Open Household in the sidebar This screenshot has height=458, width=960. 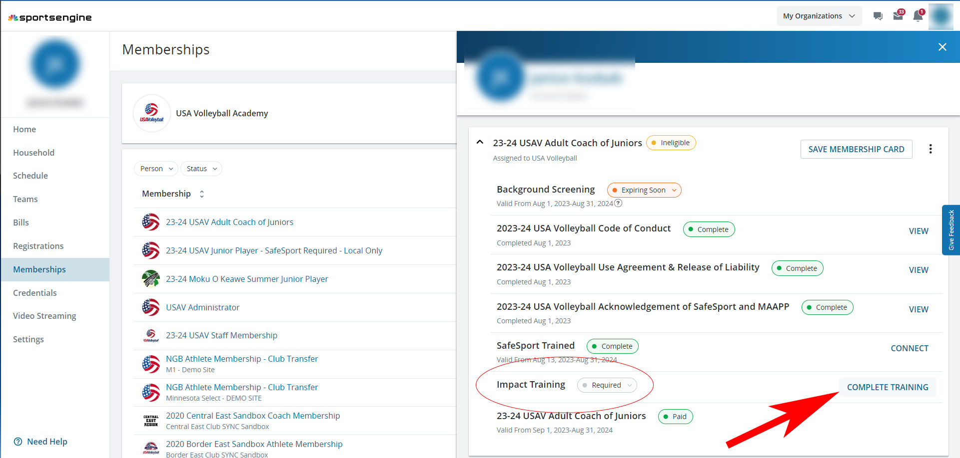[x=33, y=153]
